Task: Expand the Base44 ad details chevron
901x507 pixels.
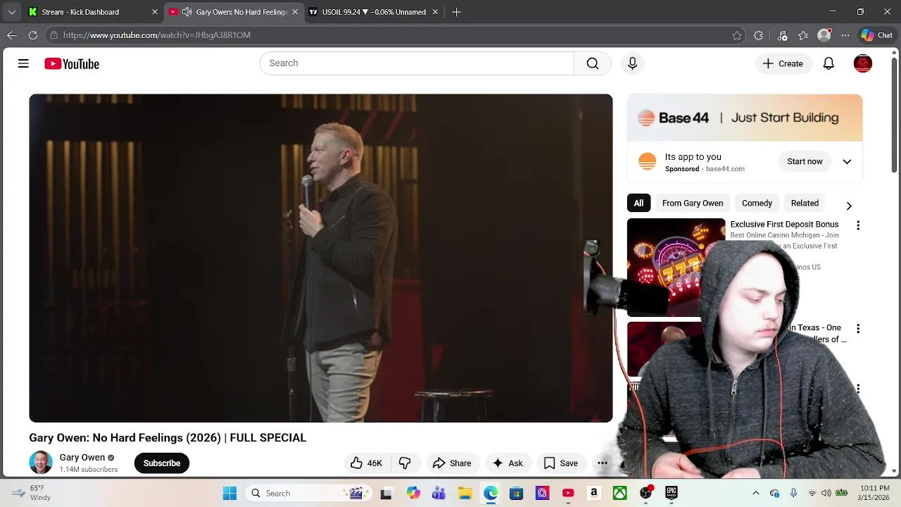Action: pos(847,162)
